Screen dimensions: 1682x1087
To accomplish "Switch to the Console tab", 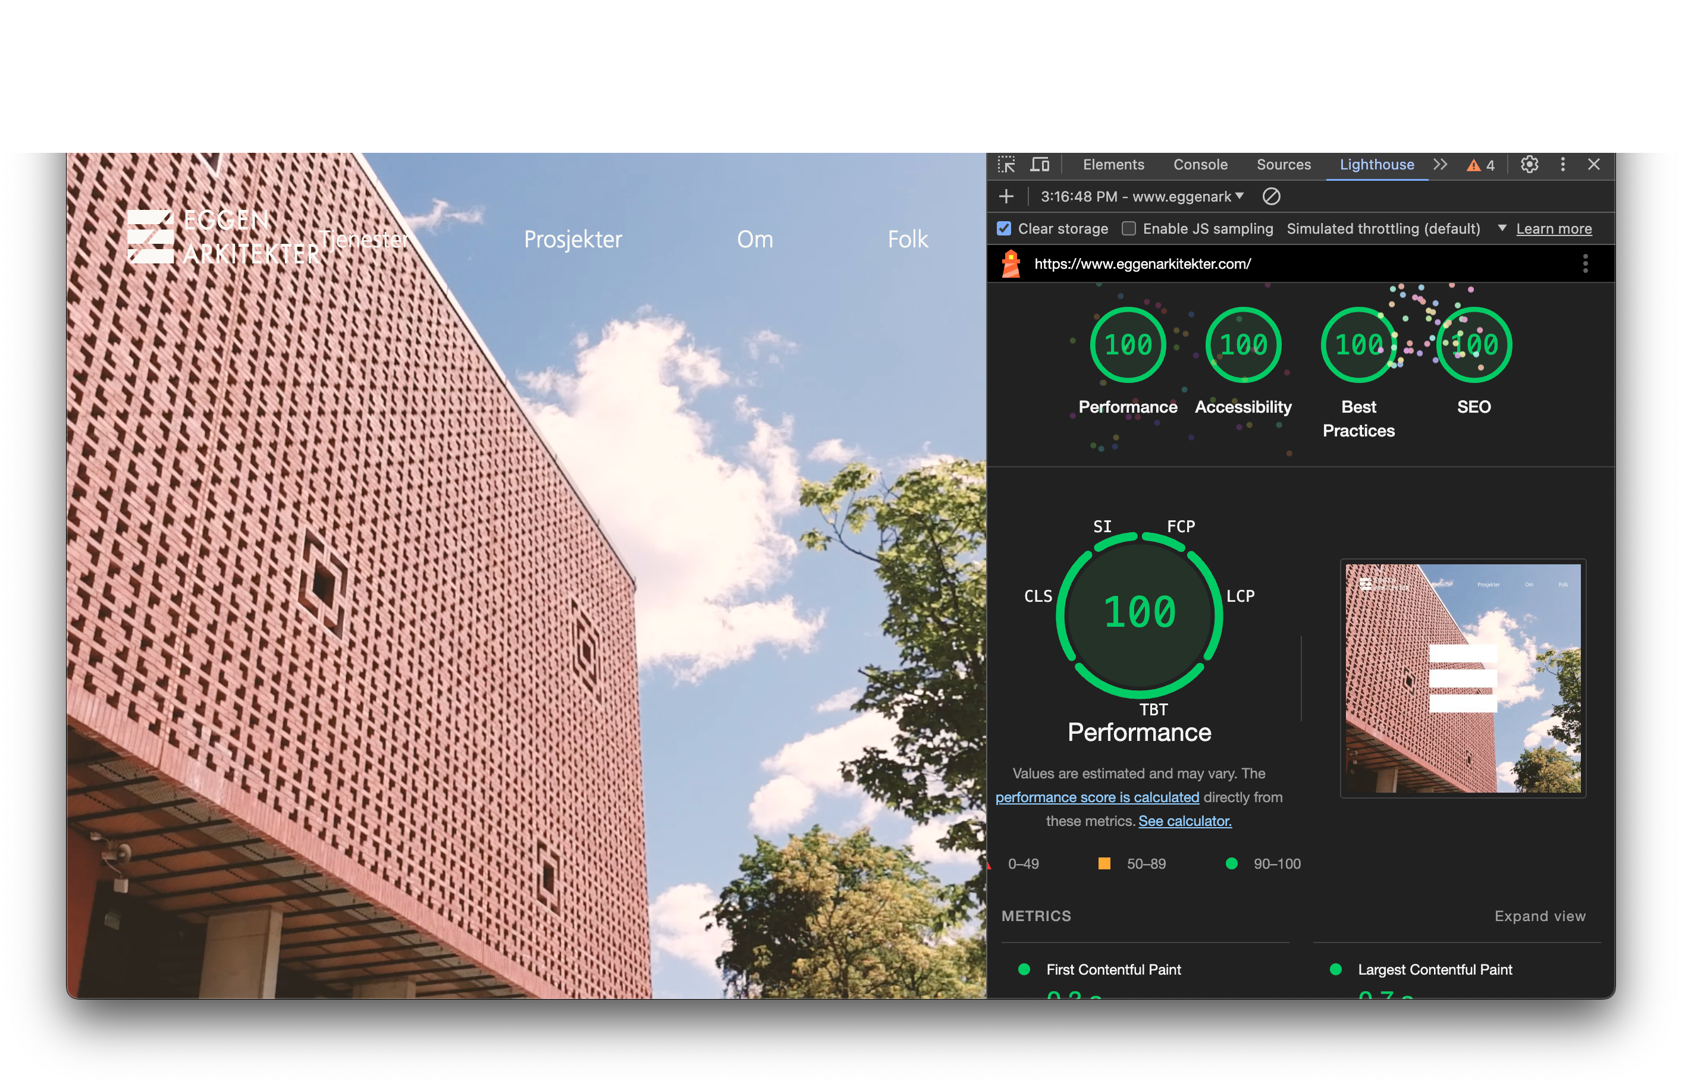I will (1200, 165).
